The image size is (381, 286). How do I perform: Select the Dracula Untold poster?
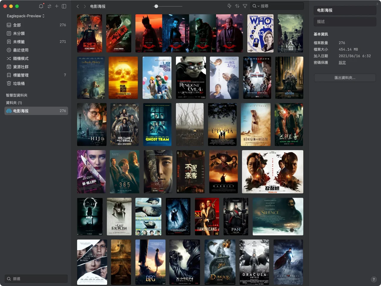point(254,262)
